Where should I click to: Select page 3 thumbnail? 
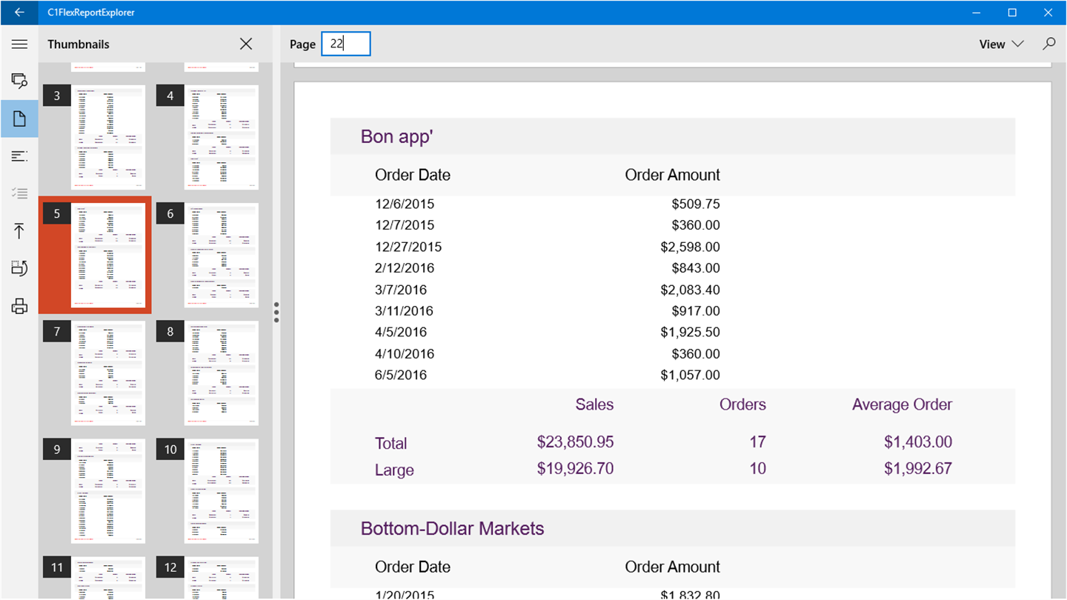click(x=107, y=138)
